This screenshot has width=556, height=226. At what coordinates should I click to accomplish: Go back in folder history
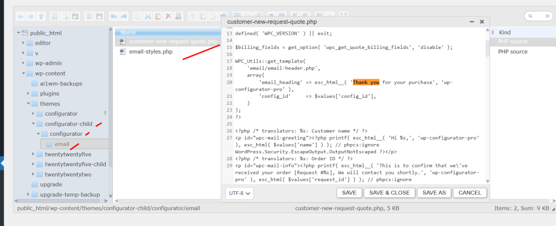click(21, 16)
